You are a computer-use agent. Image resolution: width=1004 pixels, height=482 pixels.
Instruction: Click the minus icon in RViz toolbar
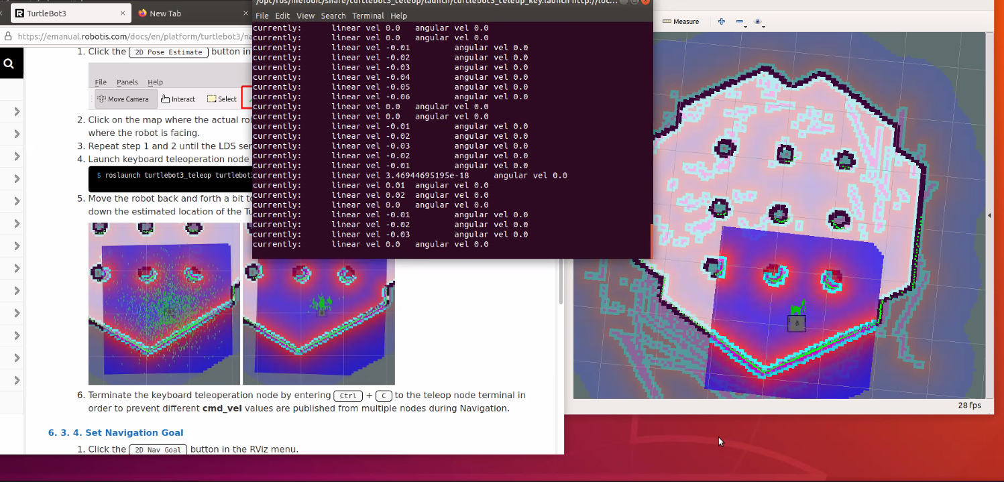tap(740, 21)
